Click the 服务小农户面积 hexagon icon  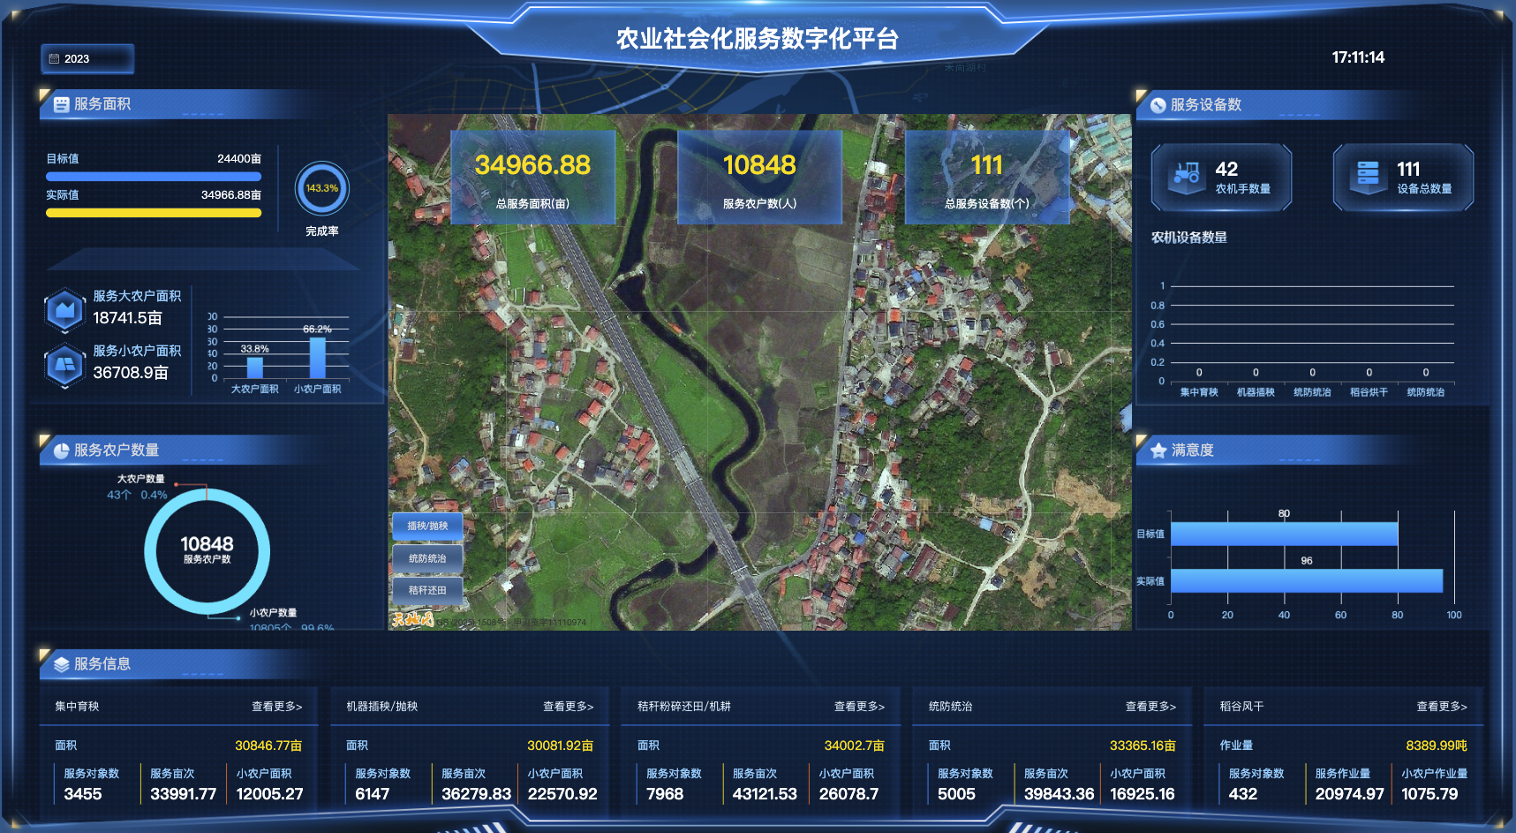coord(64,365)
